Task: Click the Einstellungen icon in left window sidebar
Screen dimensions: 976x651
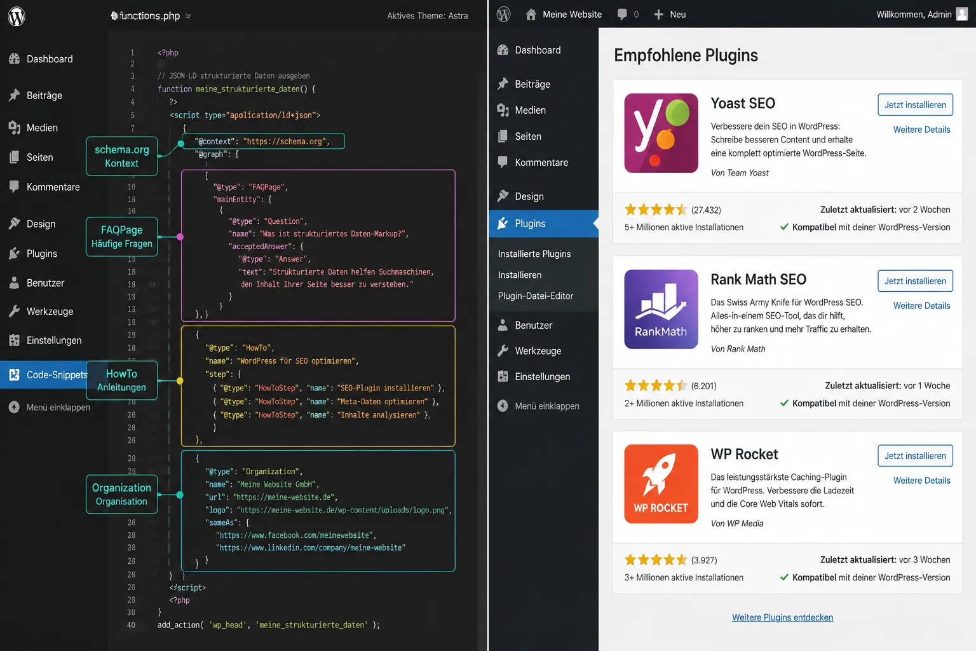Action: click(15, 340)
